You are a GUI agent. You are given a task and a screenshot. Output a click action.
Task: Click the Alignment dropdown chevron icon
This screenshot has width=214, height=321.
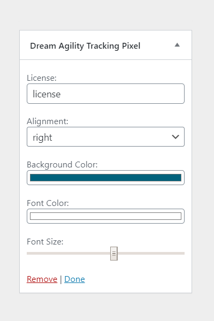click(175, 137)
